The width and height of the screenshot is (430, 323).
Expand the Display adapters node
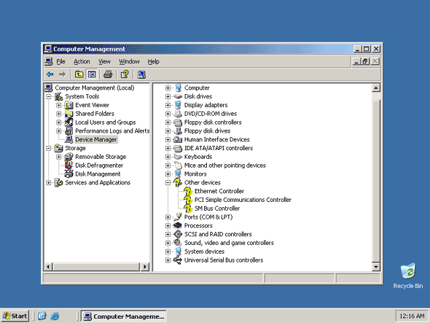[x=168, y=105]
